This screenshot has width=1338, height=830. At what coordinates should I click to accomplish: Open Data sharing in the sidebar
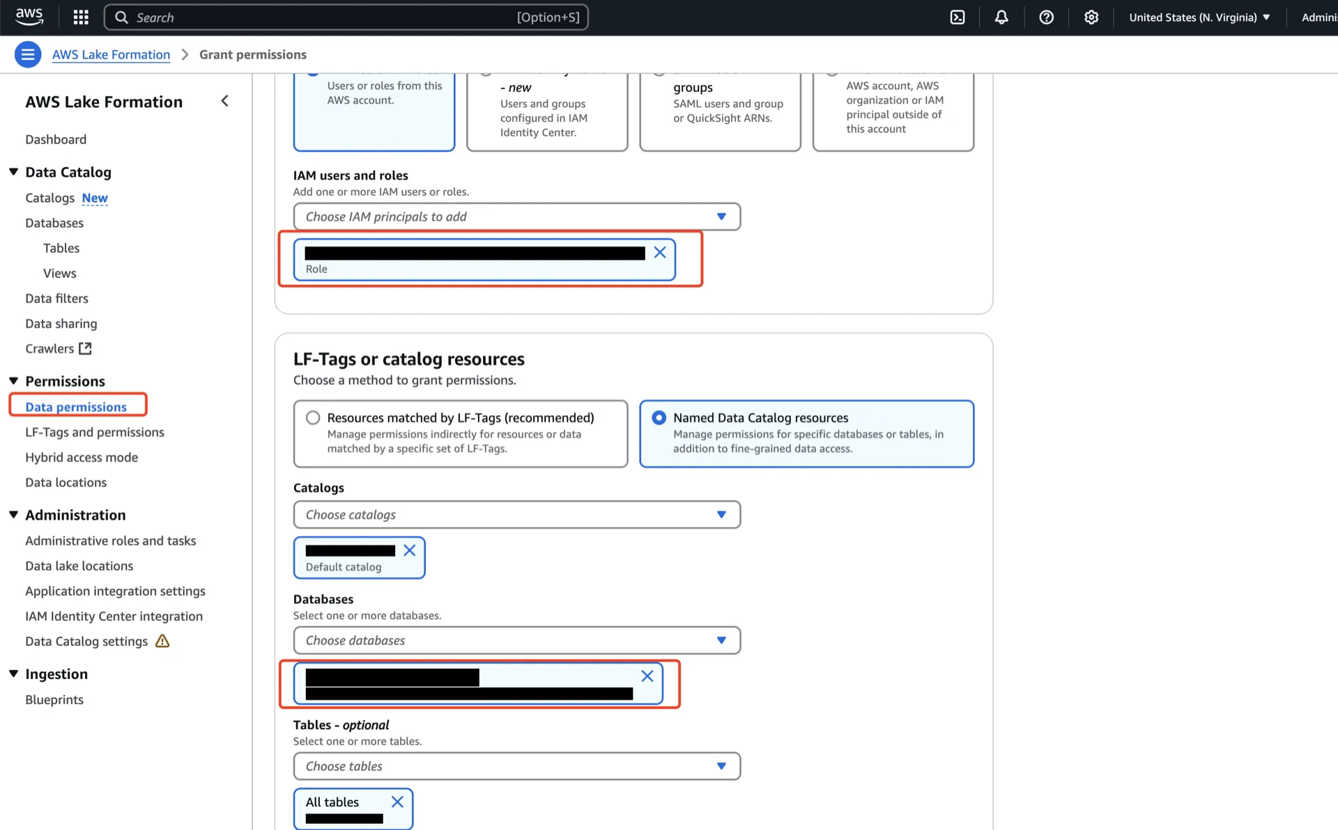tap(61, 323)
